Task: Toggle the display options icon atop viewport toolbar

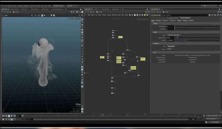Action: [x=82, y=19]
